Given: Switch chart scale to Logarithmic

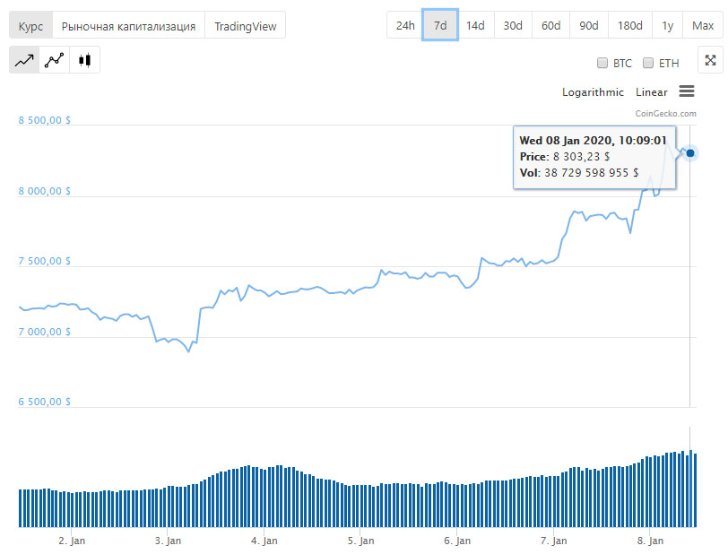Looking at the screenshot, I should click(593, 92).
